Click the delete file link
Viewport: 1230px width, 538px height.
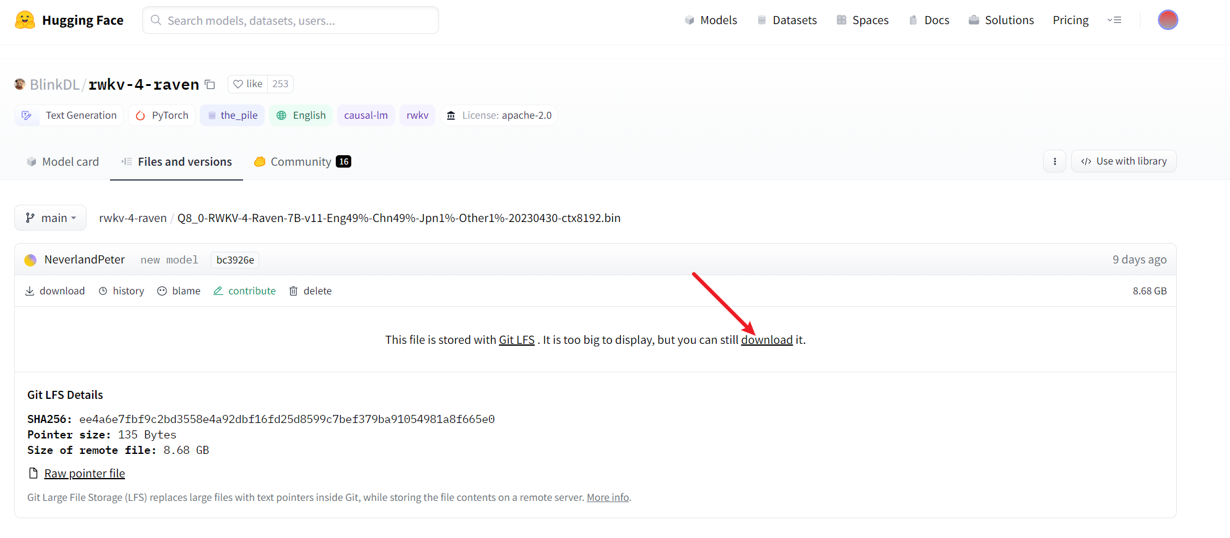click(x=310, y=291)
